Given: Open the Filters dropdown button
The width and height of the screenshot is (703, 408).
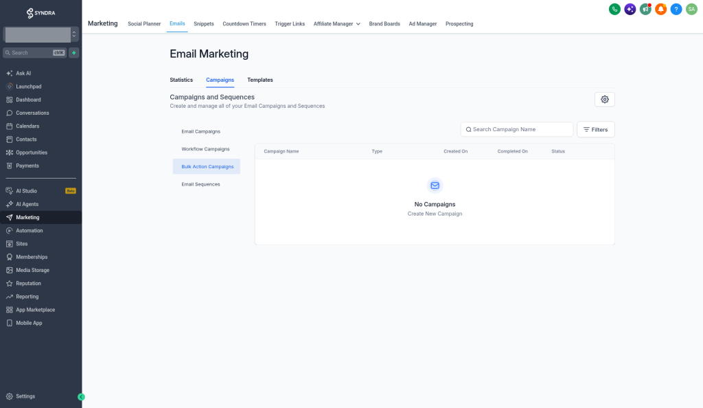Looking at the screenshot, I should (595, 130).
